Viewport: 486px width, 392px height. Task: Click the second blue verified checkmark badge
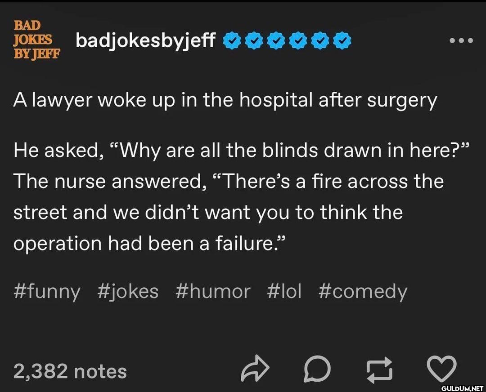pos(254,41)
